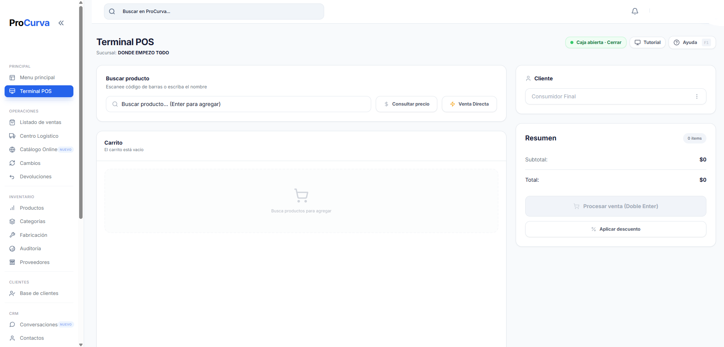Click the Categorías layers icon

tap(12, 222)
